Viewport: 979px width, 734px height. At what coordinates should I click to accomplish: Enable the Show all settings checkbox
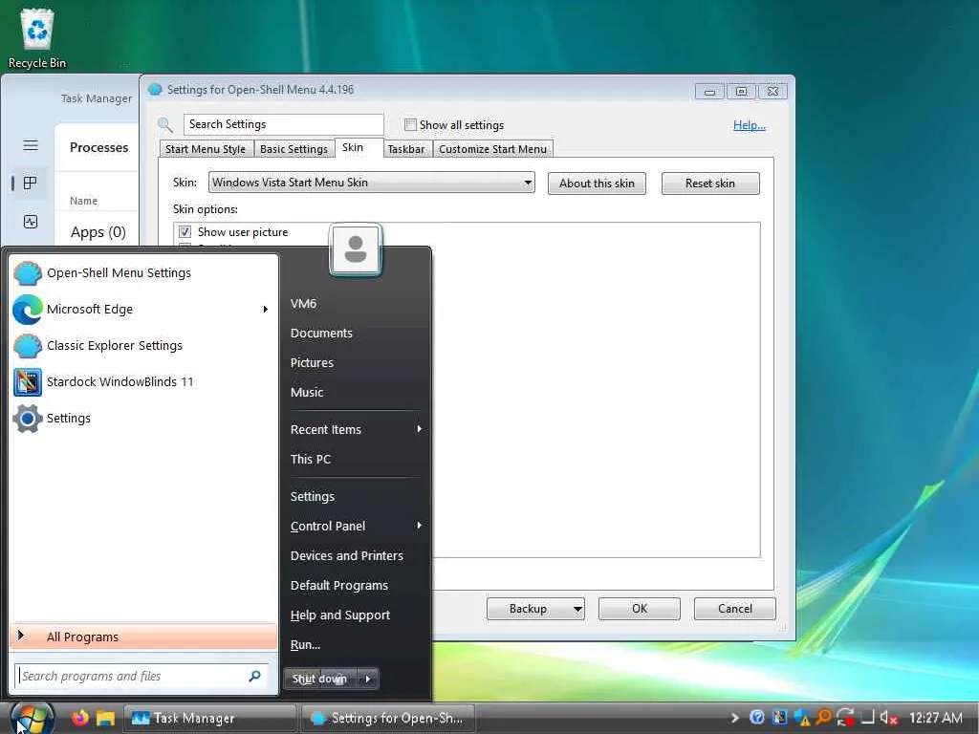tap(410, 125)
